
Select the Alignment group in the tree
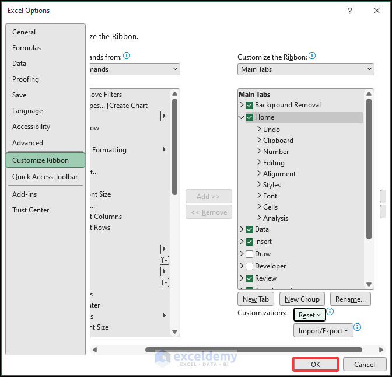click(x=279, y=174)
